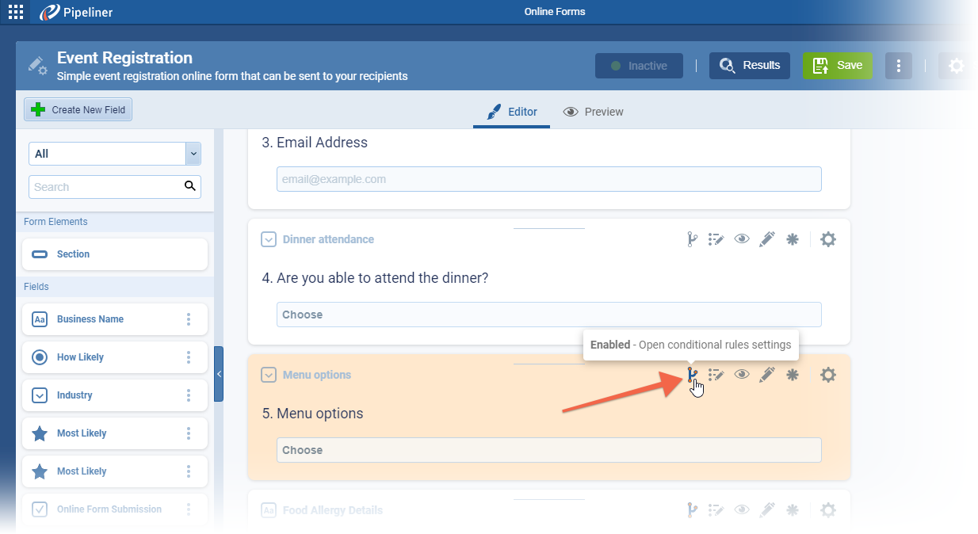Expand the Menu options Choose dropdown

548,450
